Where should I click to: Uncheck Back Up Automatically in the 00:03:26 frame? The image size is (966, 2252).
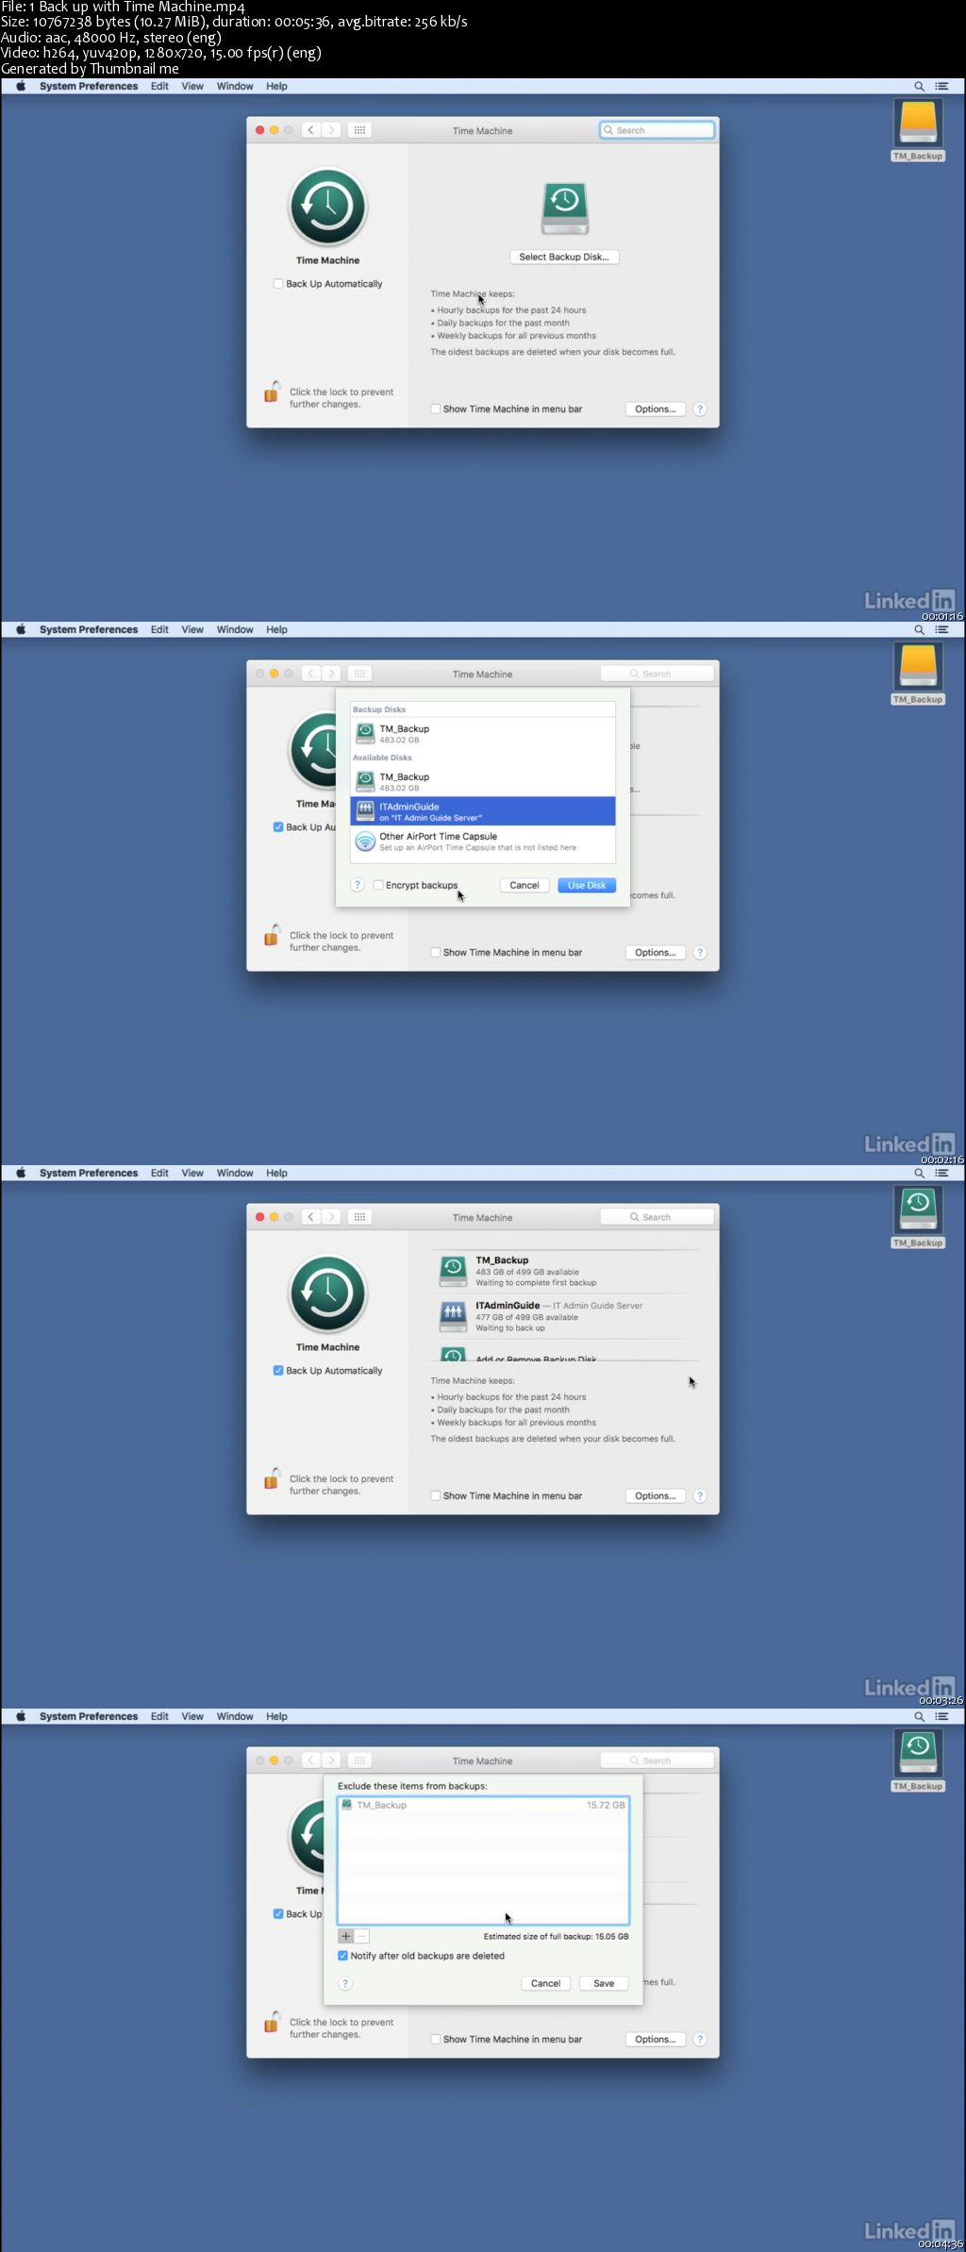(x=278, y=1371)
